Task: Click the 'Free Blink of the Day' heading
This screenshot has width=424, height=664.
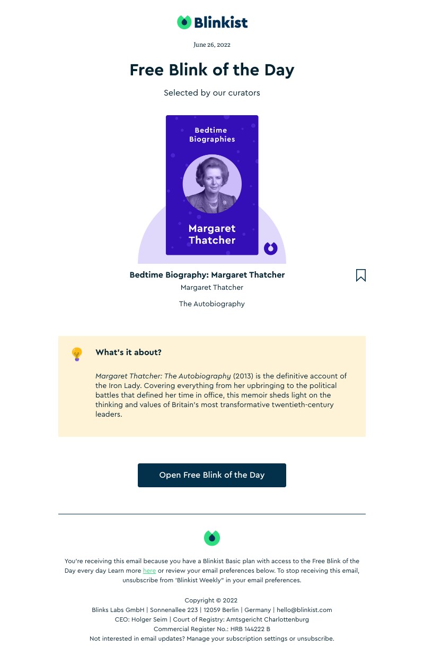Action: [x=212, y=70]
